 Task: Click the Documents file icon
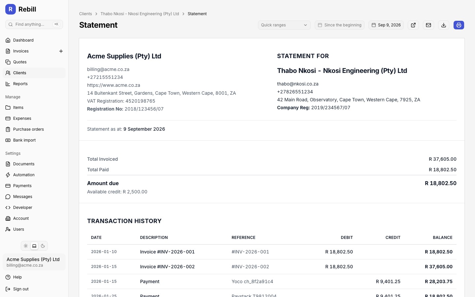[8, 164]
